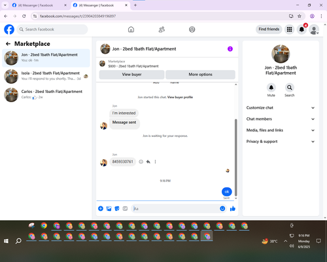This screenshot has width=327, height=262.
Task: Open Isola's 2bed 1bath Flat/Apartment conversation
Action: pyautogui.click(x=46, y=76)
